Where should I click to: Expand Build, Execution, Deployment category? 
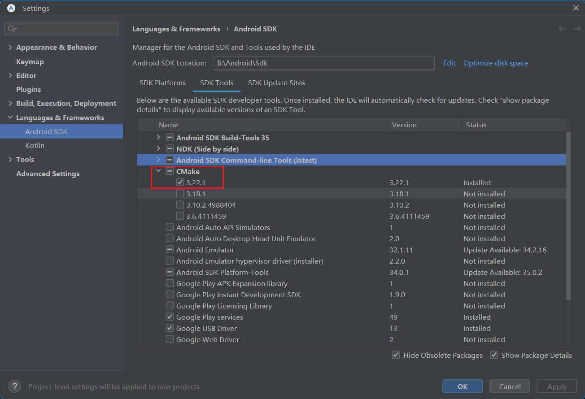10,104
